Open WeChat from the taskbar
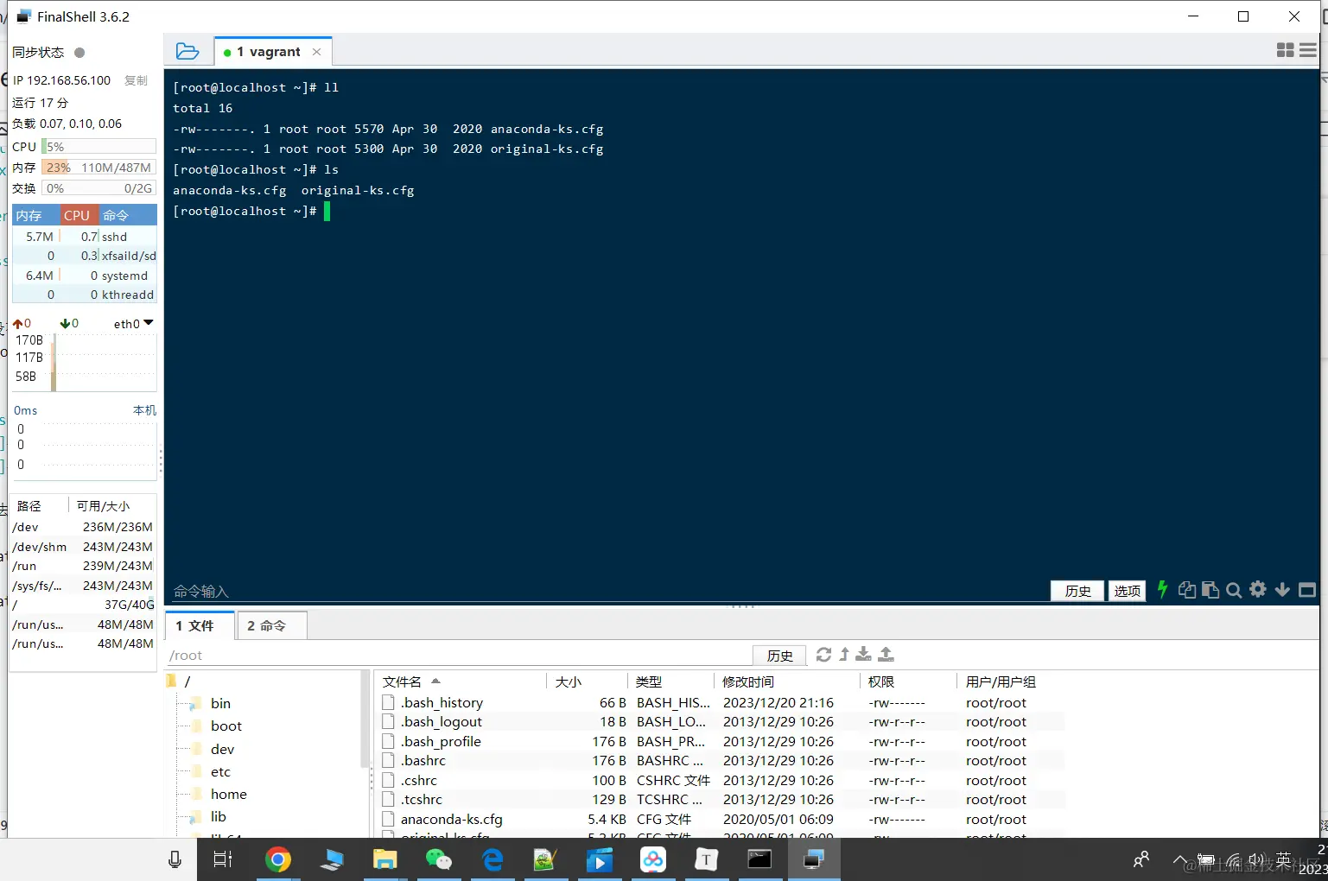The width and height of the screenshot is (1328, 881). (x=438, y=859)
